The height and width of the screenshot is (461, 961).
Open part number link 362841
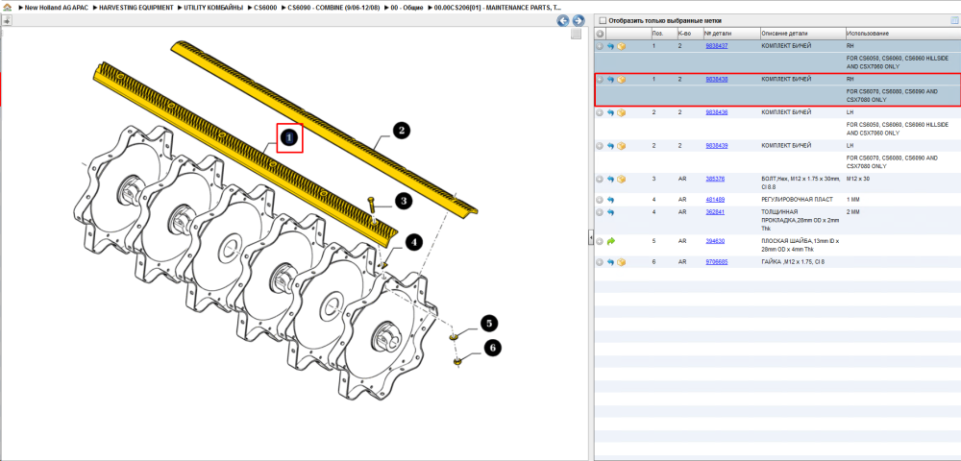coord(715,212)
